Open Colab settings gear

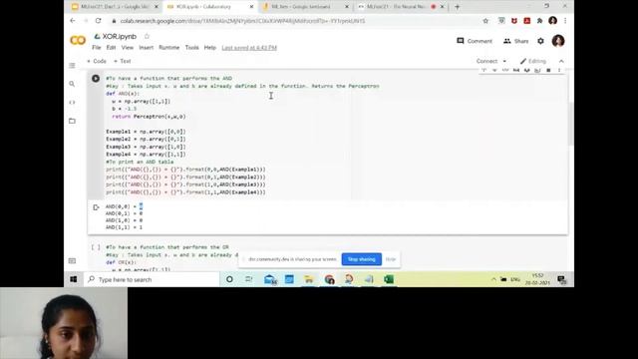[540, 41]
